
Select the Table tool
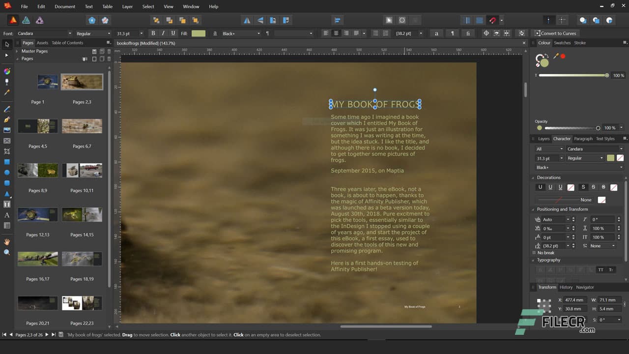7,225
